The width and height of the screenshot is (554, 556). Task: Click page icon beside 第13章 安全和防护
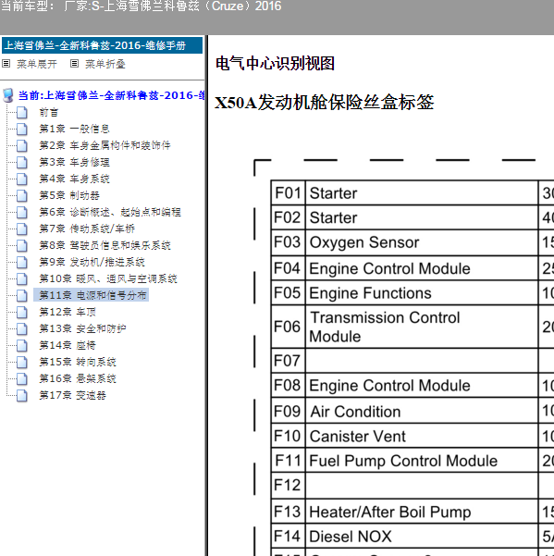click(x=22, y=329)
